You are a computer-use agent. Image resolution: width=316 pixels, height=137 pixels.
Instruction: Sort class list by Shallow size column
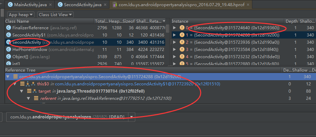pos(142,21)
